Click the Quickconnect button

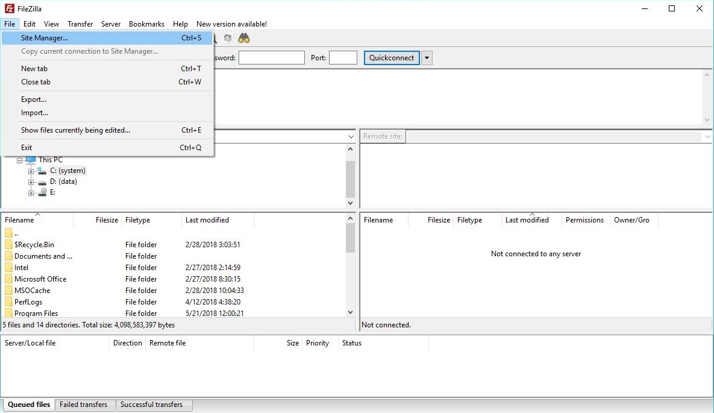[392, 58]
